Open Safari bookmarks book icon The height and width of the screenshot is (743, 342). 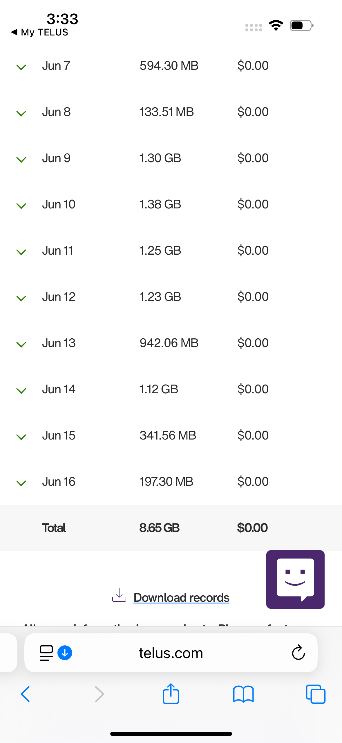point(243,694)
